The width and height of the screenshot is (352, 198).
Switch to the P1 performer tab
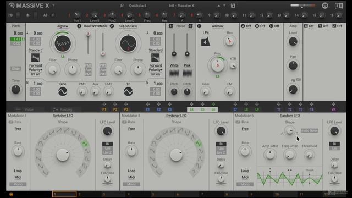[x=104, y=109]
